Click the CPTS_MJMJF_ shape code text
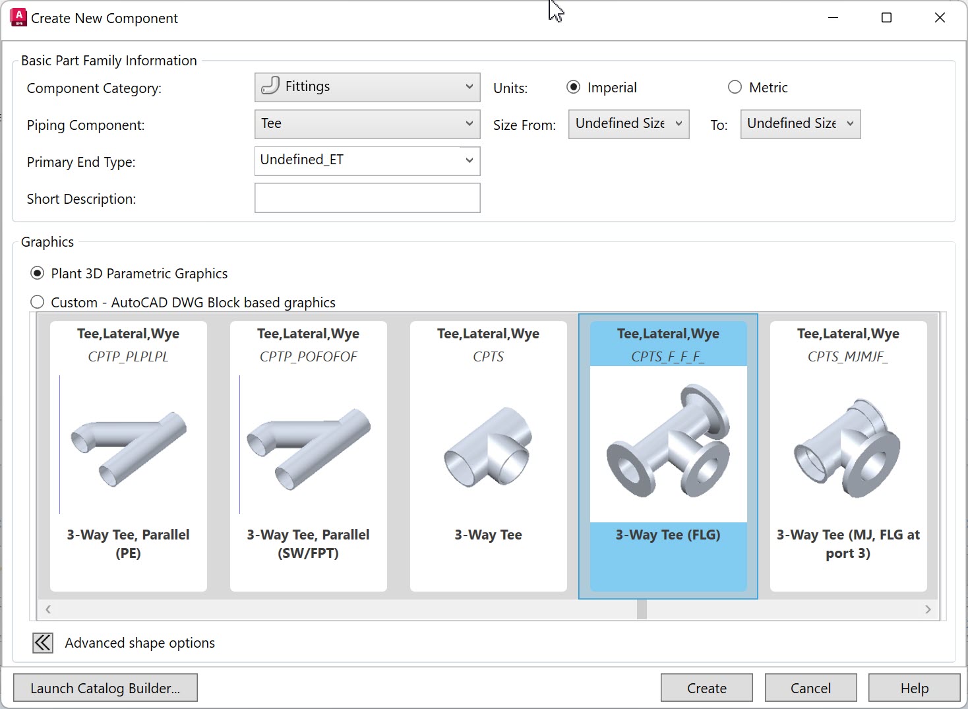 (848, 357)
